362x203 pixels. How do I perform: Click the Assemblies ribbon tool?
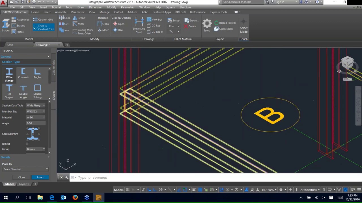[x=20, y=19]
